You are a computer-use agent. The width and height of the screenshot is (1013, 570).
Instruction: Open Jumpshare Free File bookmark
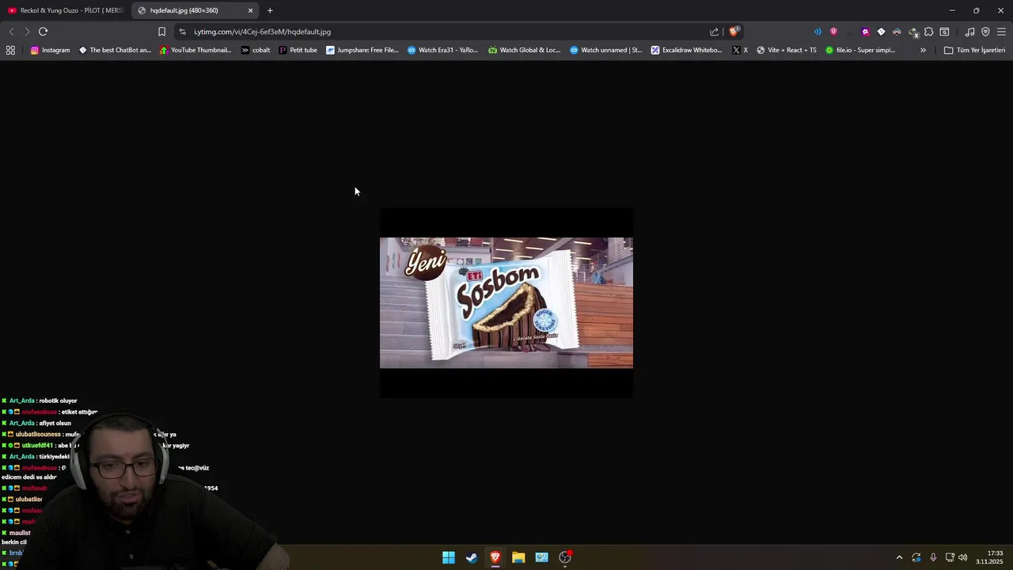pyautogui.click(x=362, y=50)
